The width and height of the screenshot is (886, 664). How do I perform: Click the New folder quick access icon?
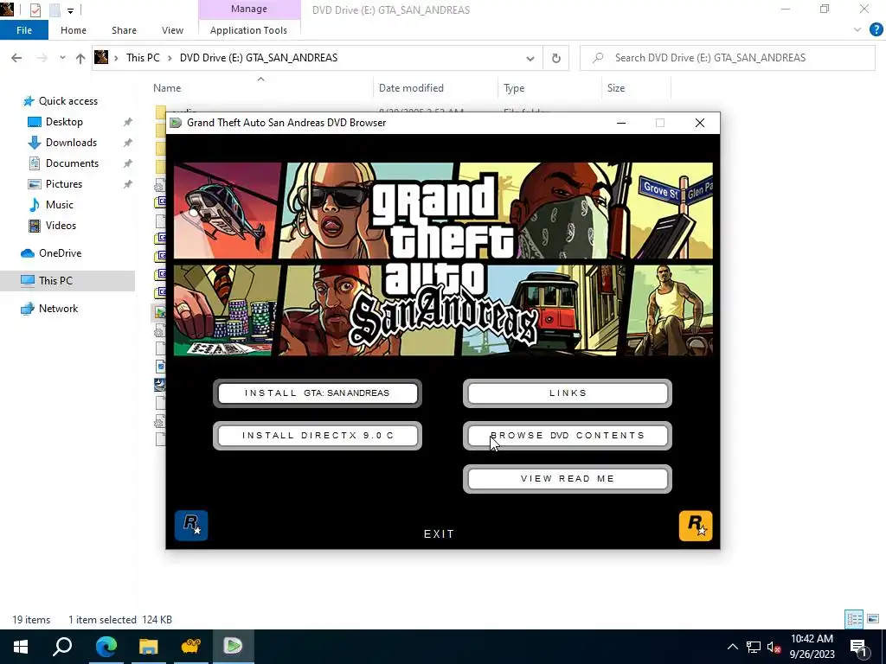pos(55,10)
